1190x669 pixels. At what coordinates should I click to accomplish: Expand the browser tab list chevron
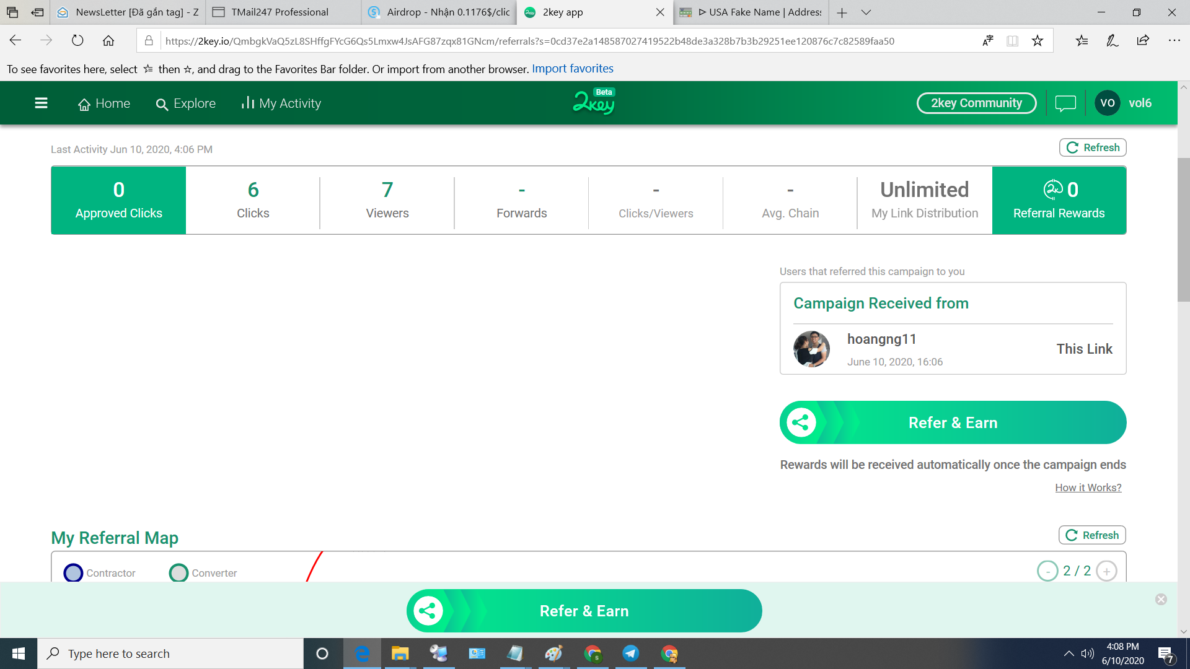[866, 12]
